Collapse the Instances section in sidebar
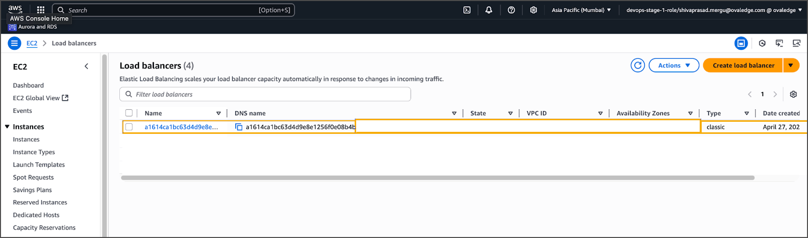This screenshot has height=238, width=808. pyautogui.click(x=8, y=127)
